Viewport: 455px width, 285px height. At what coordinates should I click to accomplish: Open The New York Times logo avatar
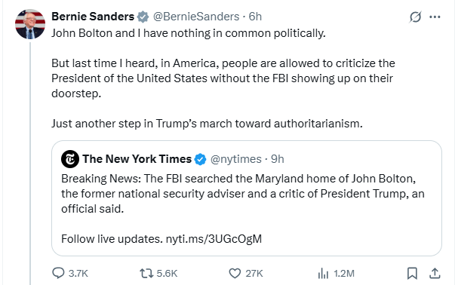click(x=70, y=159)
